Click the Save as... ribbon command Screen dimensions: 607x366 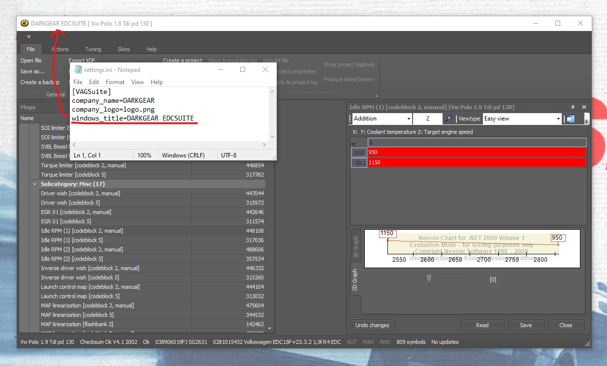click(x=32, y=71)
